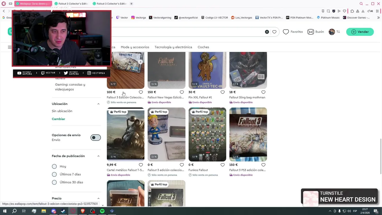Open the browser downloads icon
This screenshot has width=382, height=215.
(x=363, y=11)
